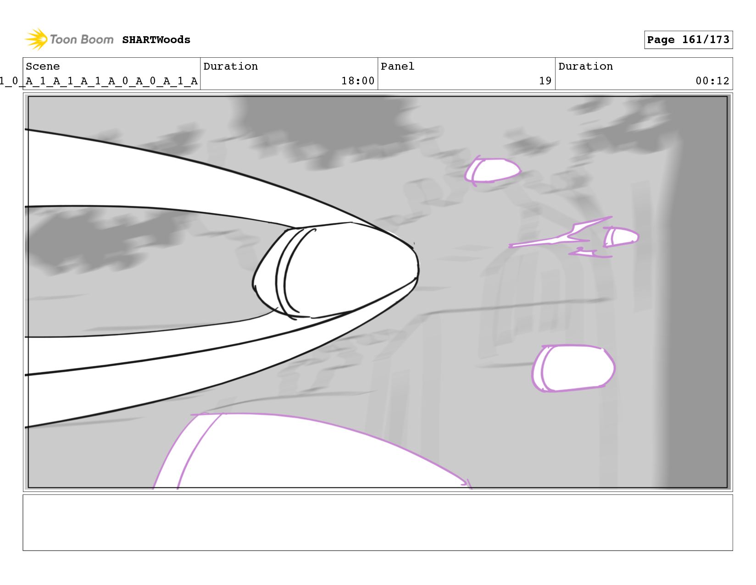Select the SHARTWoods project title
Image resolution: width=756 pixels, height=585 pixels.
156,40
